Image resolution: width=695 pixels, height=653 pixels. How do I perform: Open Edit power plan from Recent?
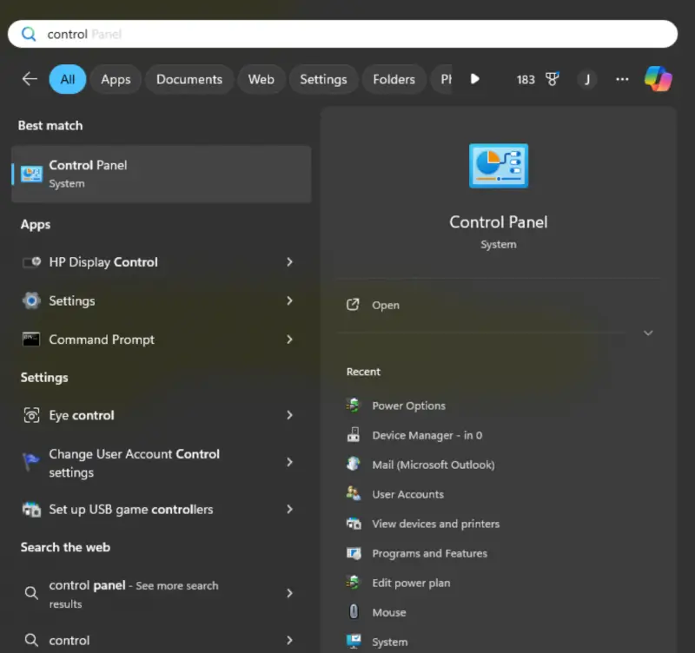[412, 583]
